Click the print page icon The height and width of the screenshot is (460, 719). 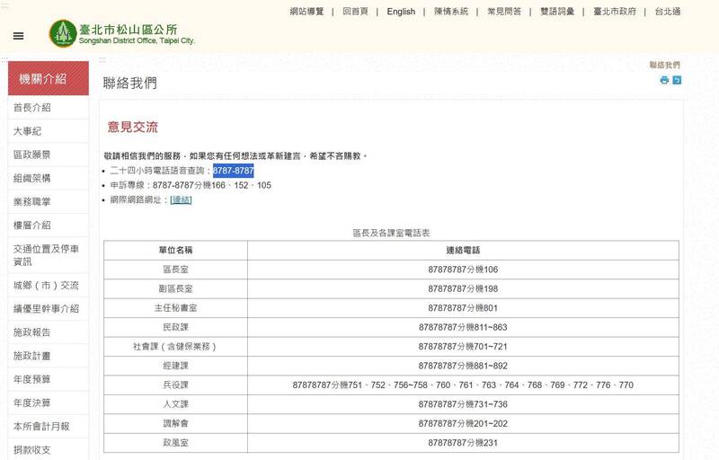coord(664,80)
